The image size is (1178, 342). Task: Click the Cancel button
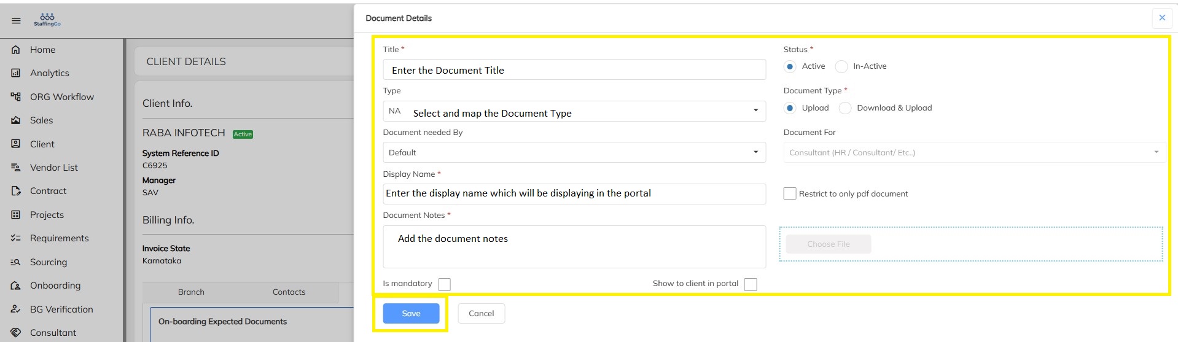481,313
